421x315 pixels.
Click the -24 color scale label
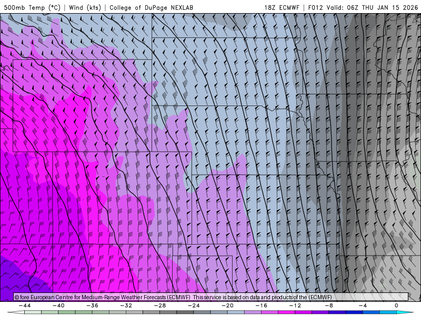click(x=194, y=306)
